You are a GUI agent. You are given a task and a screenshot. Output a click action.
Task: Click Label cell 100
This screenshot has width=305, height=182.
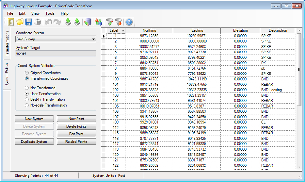[115, 79]
